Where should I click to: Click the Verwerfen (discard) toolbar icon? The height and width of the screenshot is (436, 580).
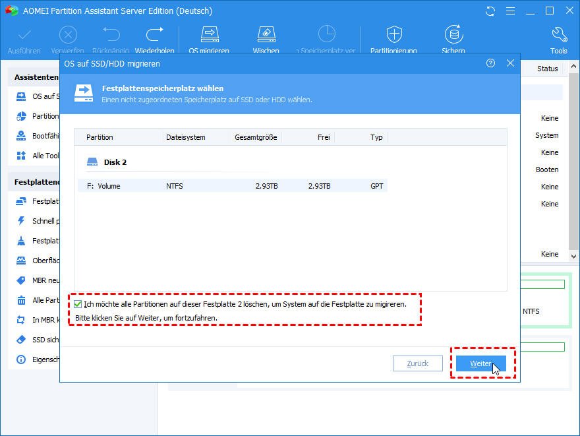[68, 36]
